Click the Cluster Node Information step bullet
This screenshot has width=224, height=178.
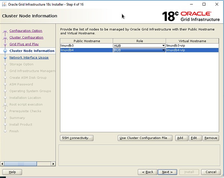(x=5, y=51)
